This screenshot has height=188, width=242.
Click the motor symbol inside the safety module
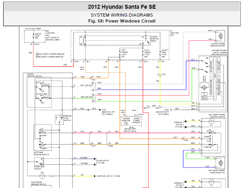204,88
